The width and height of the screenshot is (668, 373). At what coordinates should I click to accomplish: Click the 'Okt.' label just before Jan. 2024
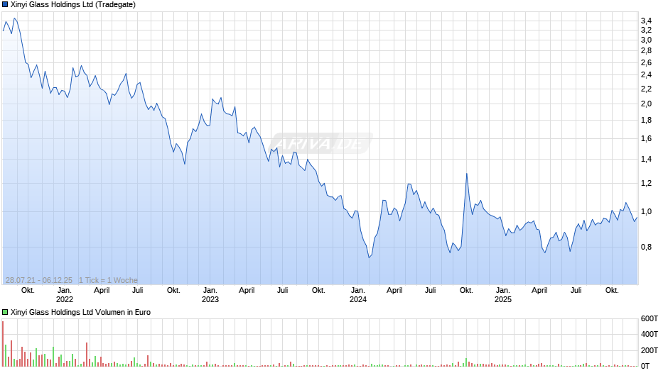pos(318,291)
